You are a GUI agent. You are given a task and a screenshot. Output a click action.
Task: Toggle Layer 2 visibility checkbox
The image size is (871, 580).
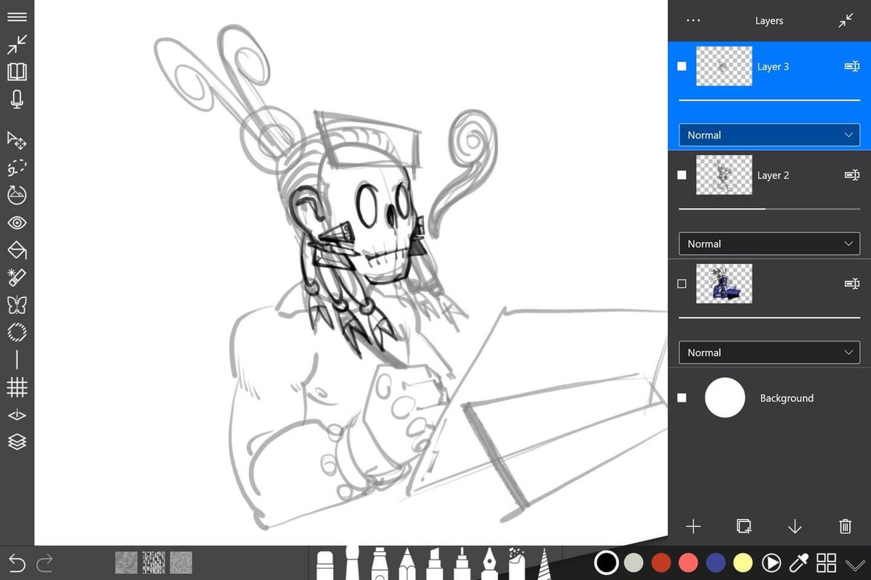(x=681, y=175)
